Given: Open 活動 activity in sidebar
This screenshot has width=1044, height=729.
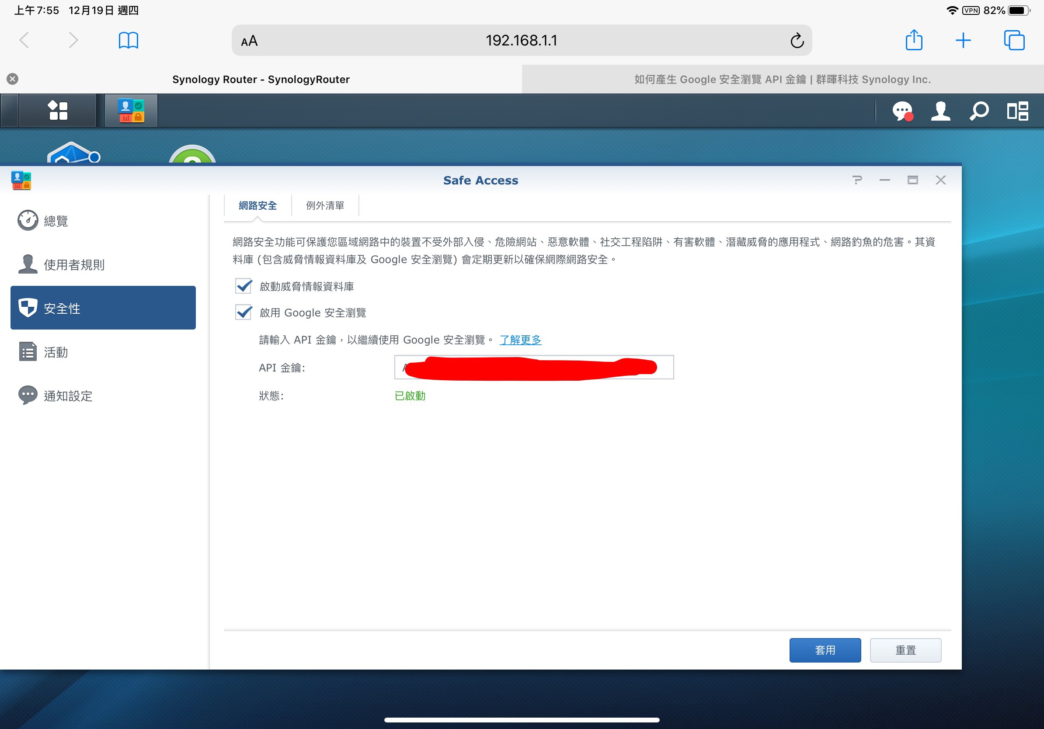Looking at the screenshot, I should click(103, 352).
